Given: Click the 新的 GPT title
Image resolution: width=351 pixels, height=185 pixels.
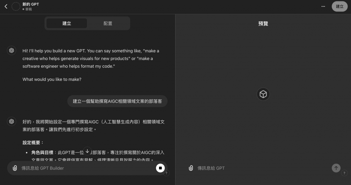Looking at the screenshot, I should point(31,4).
